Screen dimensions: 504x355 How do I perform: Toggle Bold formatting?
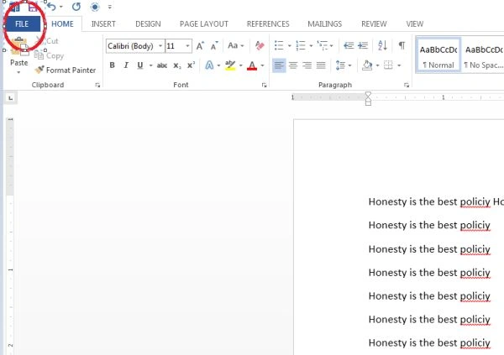click(112, 65)
